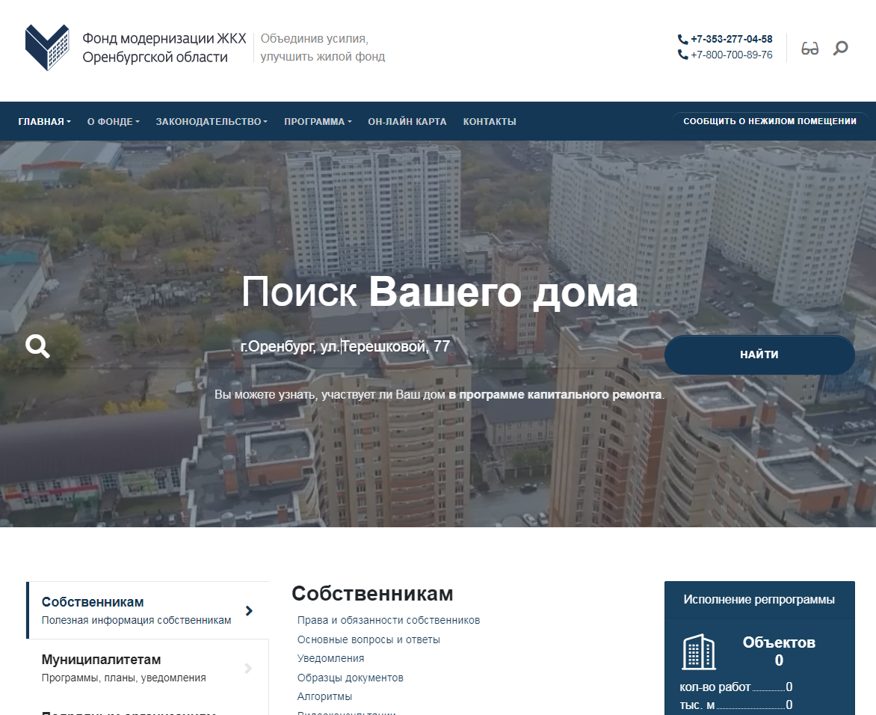Expand the ЗАКОНОДАТЕЛЬСТВО menu dropdown
The width and height of the screenshot is (876, 715).
(212, 121)
